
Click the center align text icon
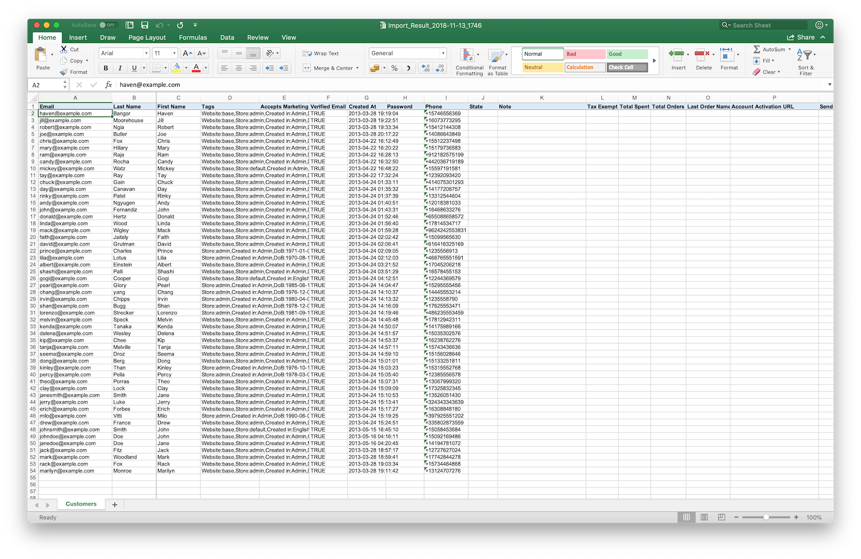(239, 68)
